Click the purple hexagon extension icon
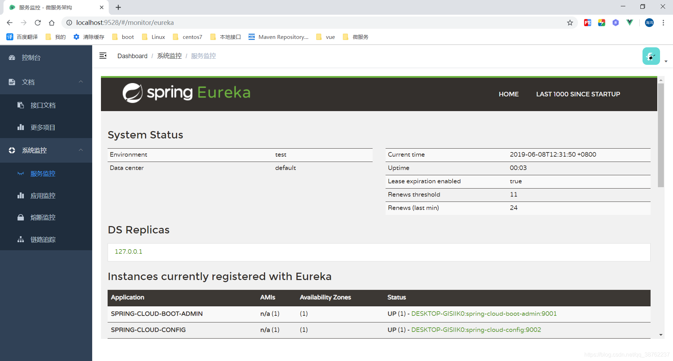673x361 pixels. [616, 23]
